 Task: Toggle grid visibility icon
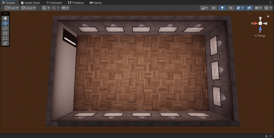tap(44, 8)
